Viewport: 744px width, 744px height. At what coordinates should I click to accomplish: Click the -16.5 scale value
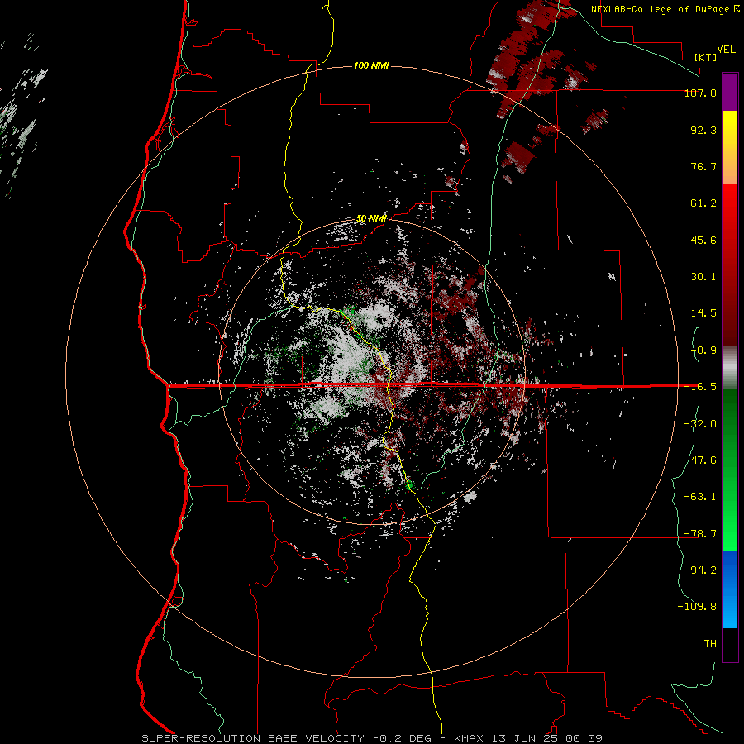pos(700,387)
